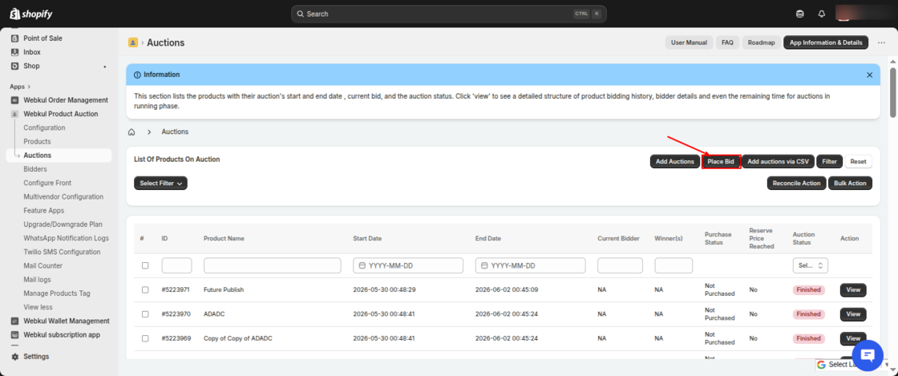Click the Place Bid button
Image resolution: width=898 pixels, height=376 pixels.
click(721, 162)
